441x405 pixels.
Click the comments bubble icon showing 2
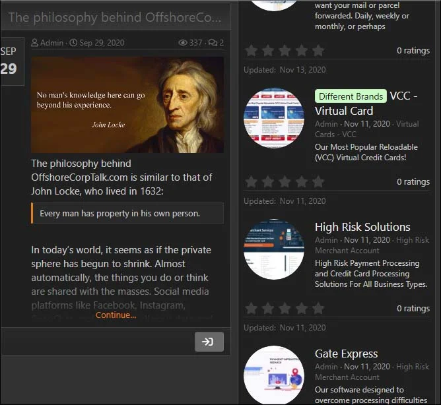pos(213,43)
